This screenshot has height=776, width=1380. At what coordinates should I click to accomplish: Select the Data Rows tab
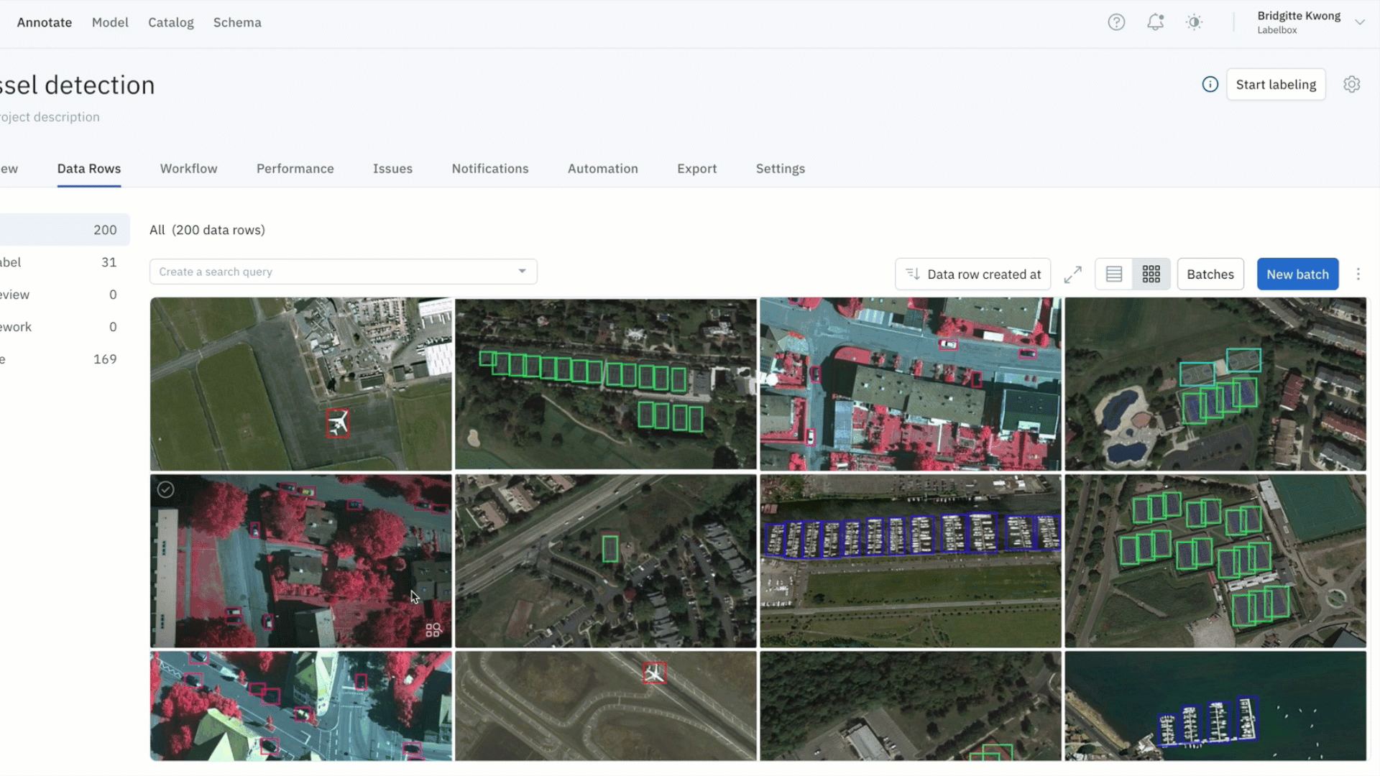click(89, 169)
